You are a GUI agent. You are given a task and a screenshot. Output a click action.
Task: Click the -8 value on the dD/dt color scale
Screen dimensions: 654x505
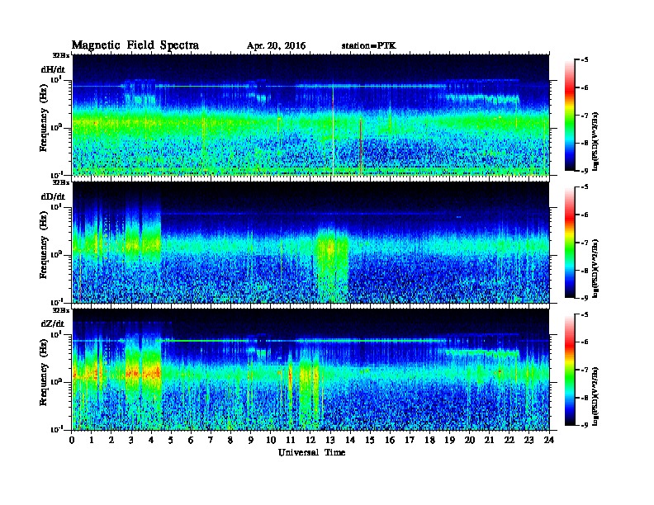585,270
